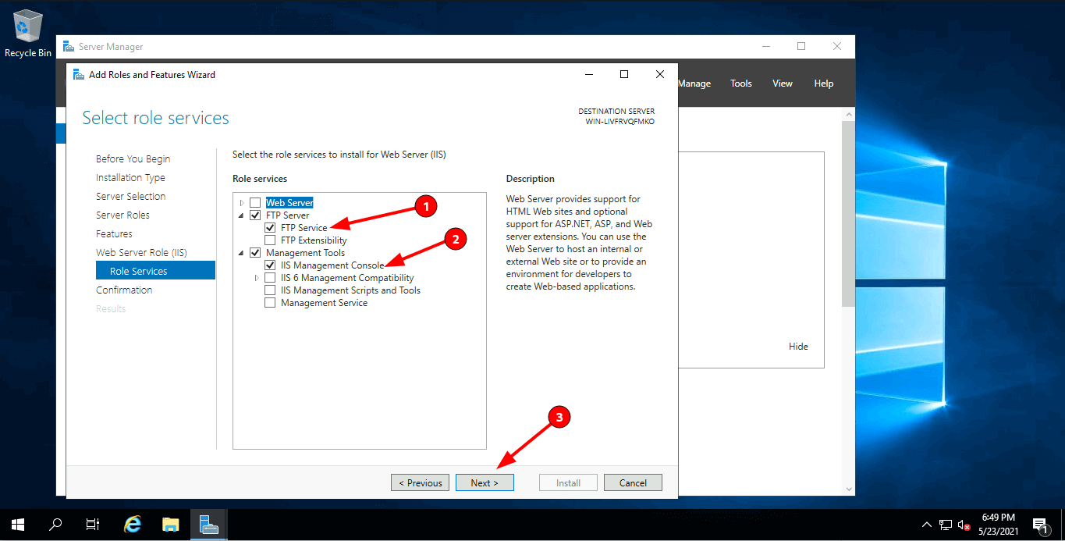This screenshot has width=1065, height=541.
Task: Open taskbar Search magnifier
Action: pyautogui.click(x=55, y=525)
